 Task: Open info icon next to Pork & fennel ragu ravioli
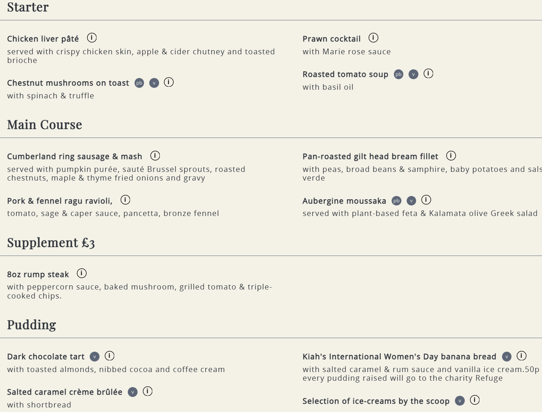[x=125, y=200]
